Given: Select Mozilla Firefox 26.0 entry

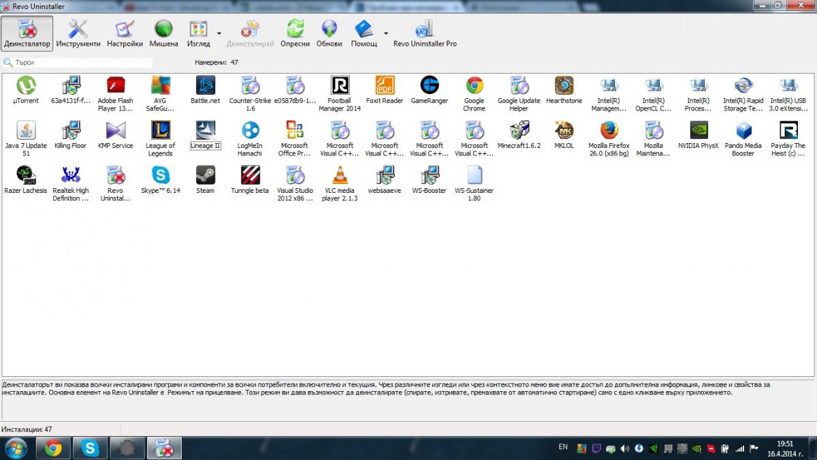Looking at the screenshot, I should (609, 139).
